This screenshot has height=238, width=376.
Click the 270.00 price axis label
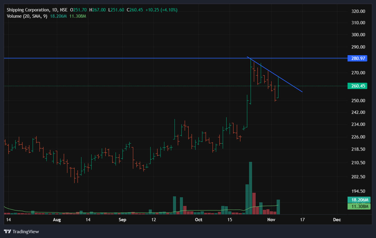click(358, 73)
